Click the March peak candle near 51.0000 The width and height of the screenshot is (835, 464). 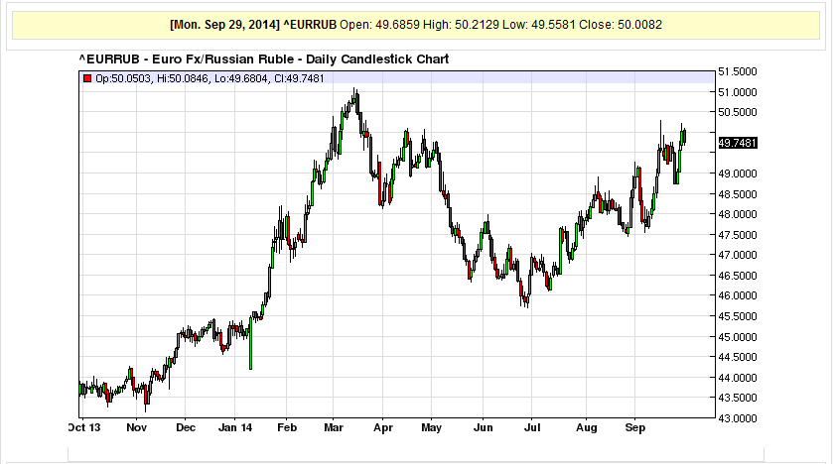point(354,99)
